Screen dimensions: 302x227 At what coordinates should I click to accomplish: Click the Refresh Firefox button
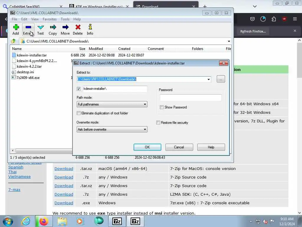coord(253,31)
